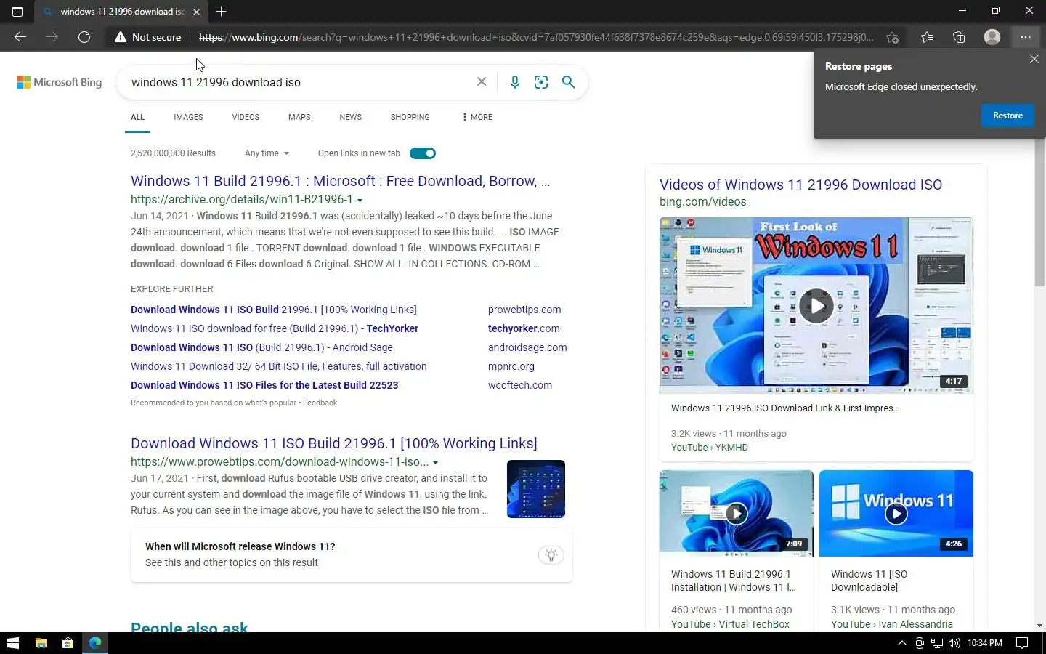
Task: Open the Windows 11 21996 ISO Download Link video title
Action: [x=785, y=408]
